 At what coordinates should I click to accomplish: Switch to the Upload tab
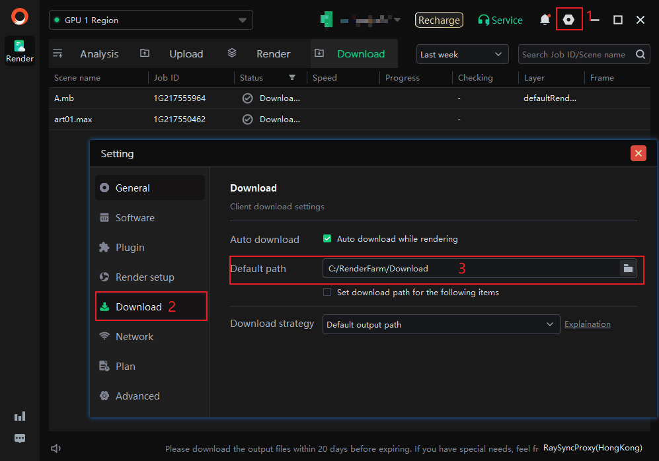pos(186,54)
